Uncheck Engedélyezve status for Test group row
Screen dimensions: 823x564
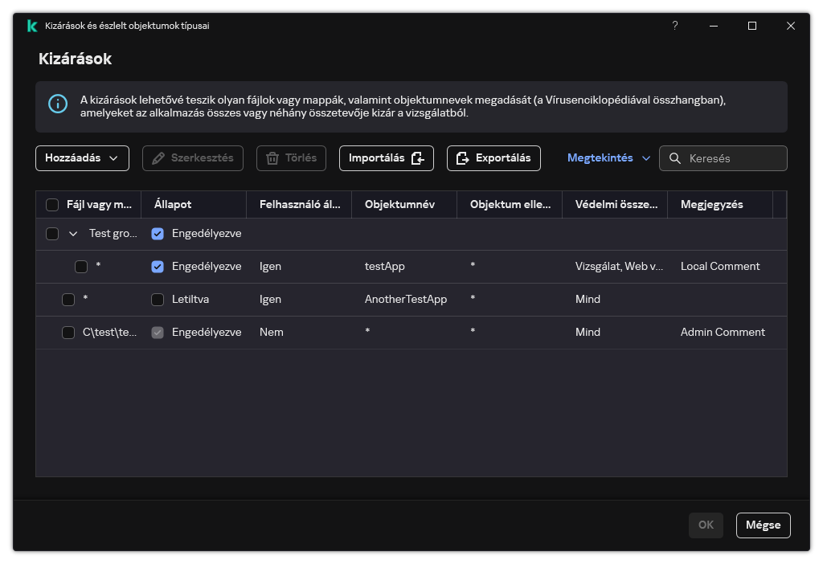coord(158,234)
